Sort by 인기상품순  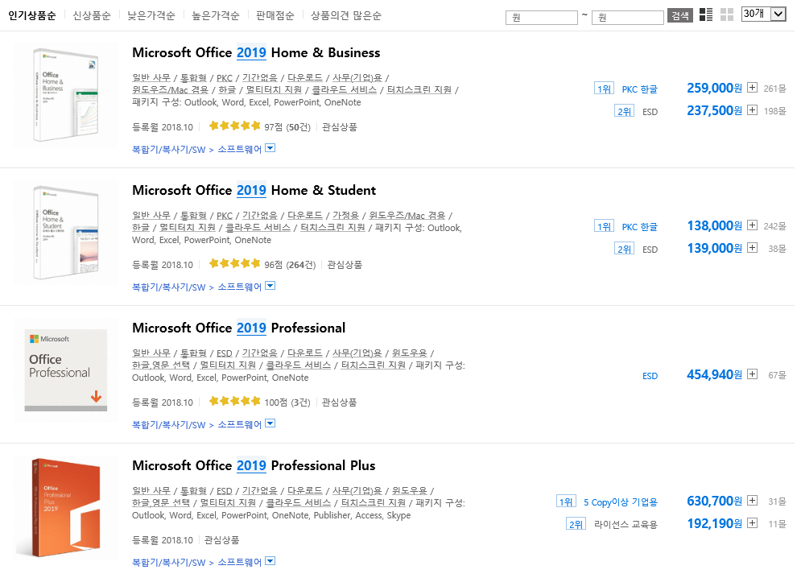pyautogui.click(x=31, y=15)
